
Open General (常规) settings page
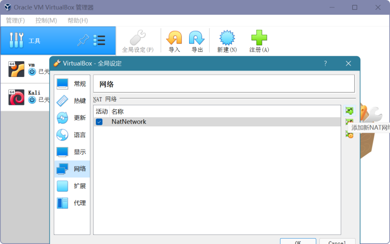[72, 84]
